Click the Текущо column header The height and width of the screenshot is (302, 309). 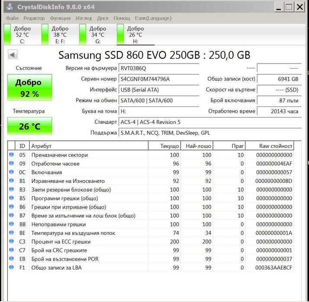[164, 146]
